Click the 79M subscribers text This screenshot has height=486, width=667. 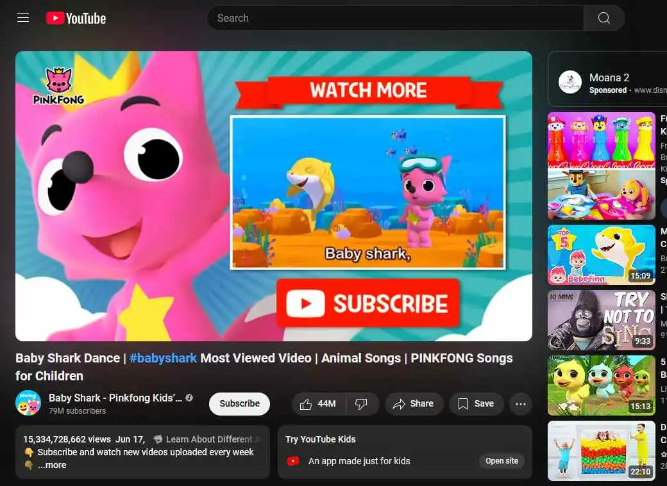point(77,411)
